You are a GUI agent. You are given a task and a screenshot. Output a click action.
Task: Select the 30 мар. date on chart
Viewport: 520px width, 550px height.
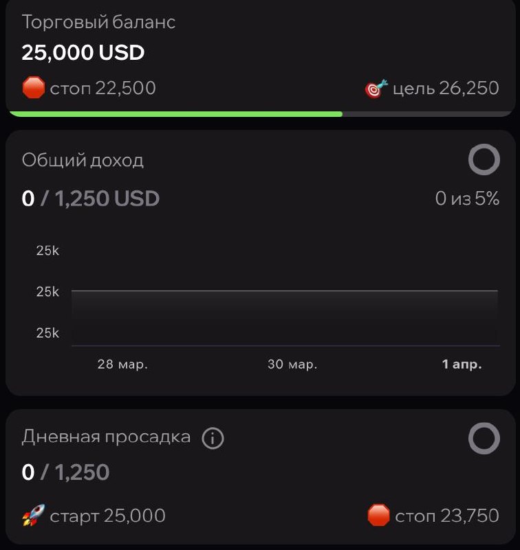pyautogui.click(x=292, y=364)
